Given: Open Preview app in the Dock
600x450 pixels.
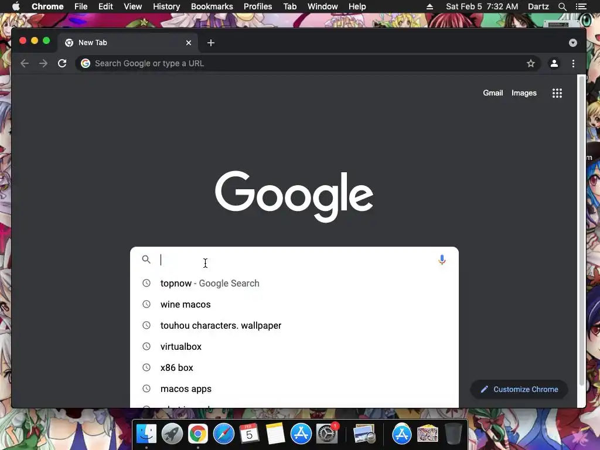Looking at the screenshot, I should [364, 434].
